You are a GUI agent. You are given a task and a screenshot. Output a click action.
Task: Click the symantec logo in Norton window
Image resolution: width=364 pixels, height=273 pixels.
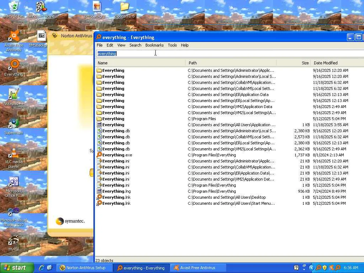tap(70, 221)
